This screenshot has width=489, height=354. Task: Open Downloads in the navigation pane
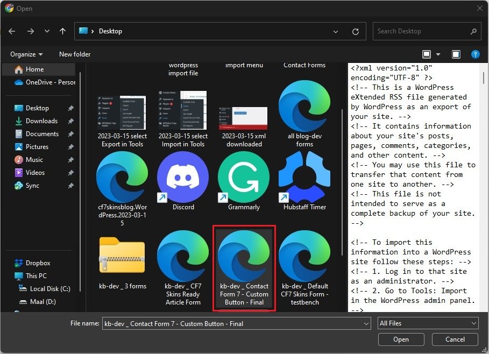coord(41,121)
